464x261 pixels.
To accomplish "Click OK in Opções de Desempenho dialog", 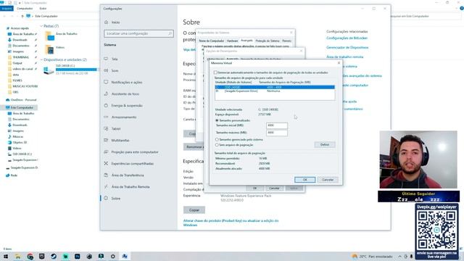I will point(254,188).
